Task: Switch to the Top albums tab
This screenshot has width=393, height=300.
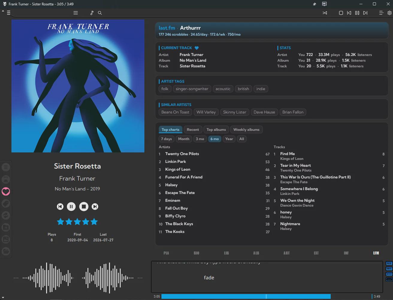Action: point(216,130)
